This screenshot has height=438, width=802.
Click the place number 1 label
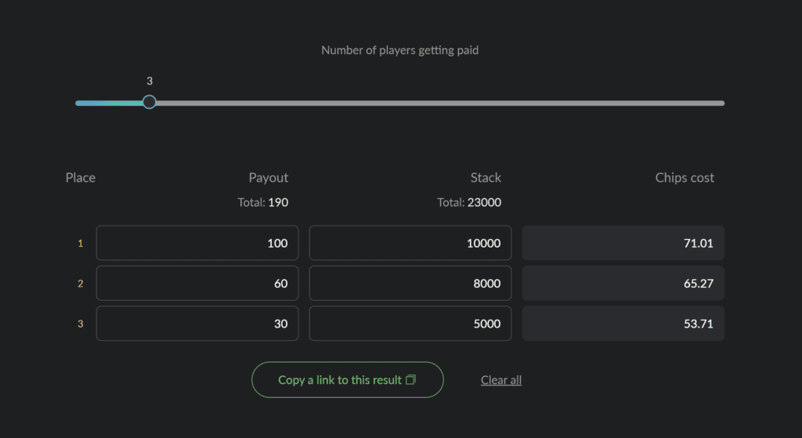pyautogui.click(x=81, y=243)
